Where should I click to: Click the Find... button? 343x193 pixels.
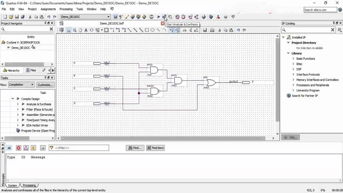[135, 148]
